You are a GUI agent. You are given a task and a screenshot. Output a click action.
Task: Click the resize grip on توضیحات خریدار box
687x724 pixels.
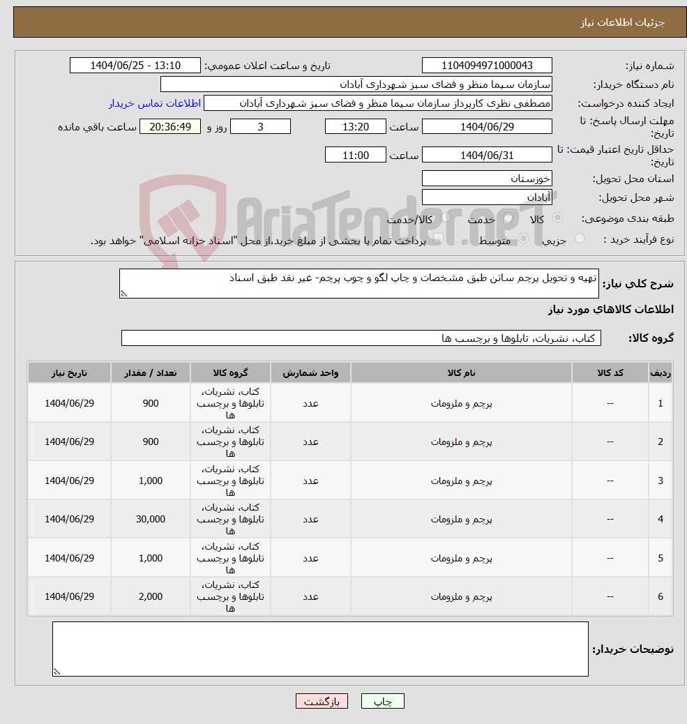coord(56,670)
